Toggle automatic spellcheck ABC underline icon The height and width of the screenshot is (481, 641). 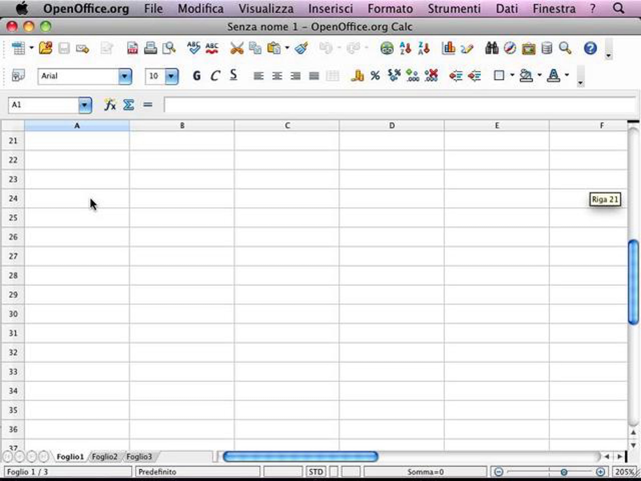212,48
